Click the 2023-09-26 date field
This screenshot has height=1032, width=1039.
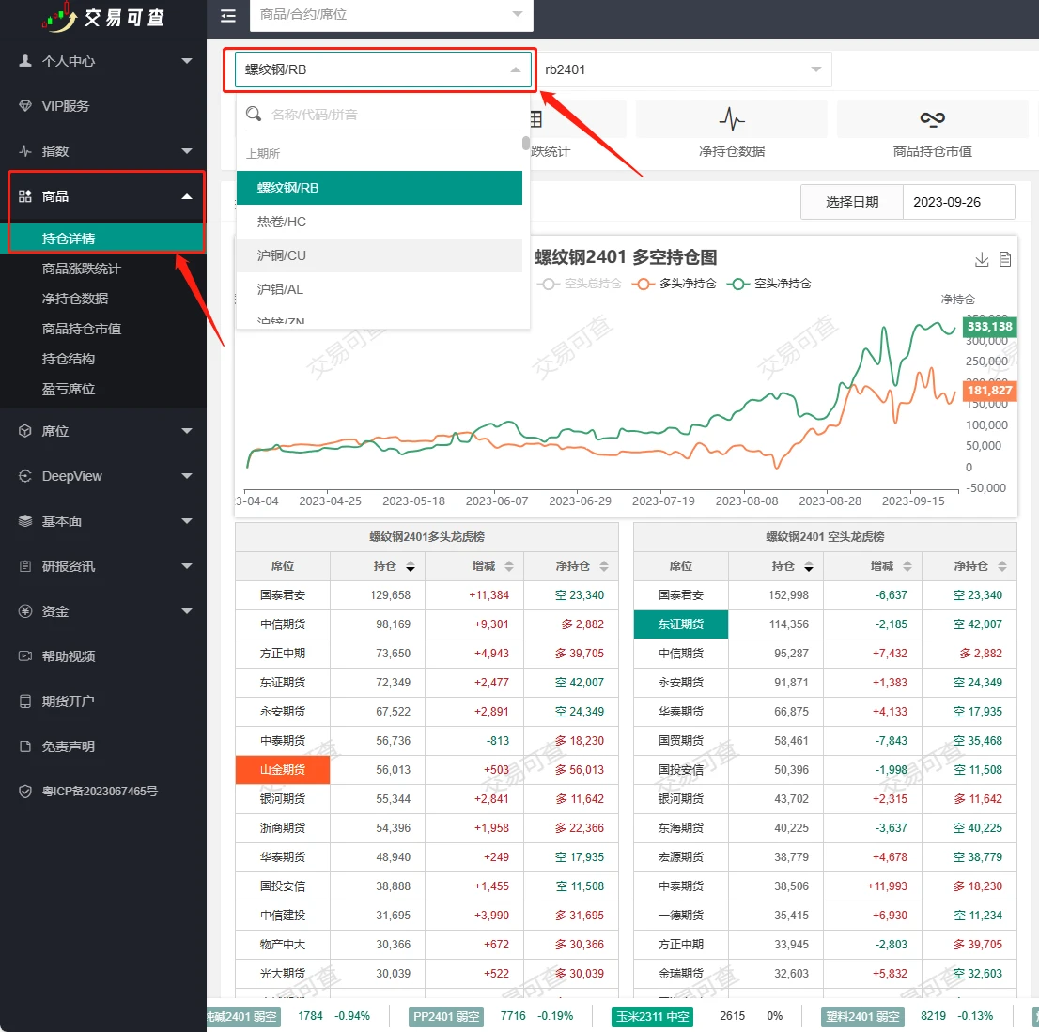(958, 202)
